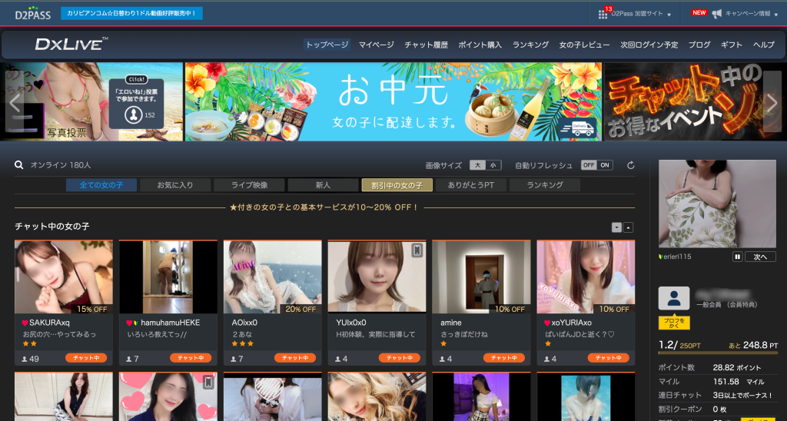Open ポイント購入 in navigation menu

(x=480, y=45)
